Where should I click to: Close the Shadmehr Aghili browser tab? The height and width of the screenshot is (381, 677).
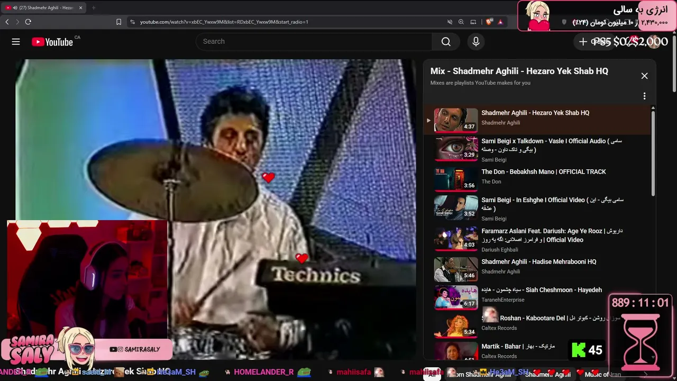click(x=80, y=8)
